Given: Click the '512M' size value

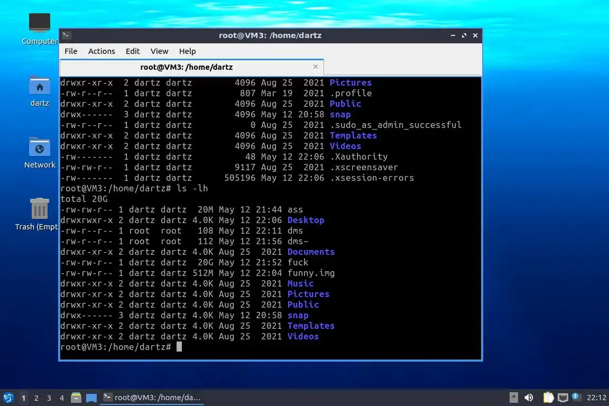Looking at the screenshot, I should 203,273.
